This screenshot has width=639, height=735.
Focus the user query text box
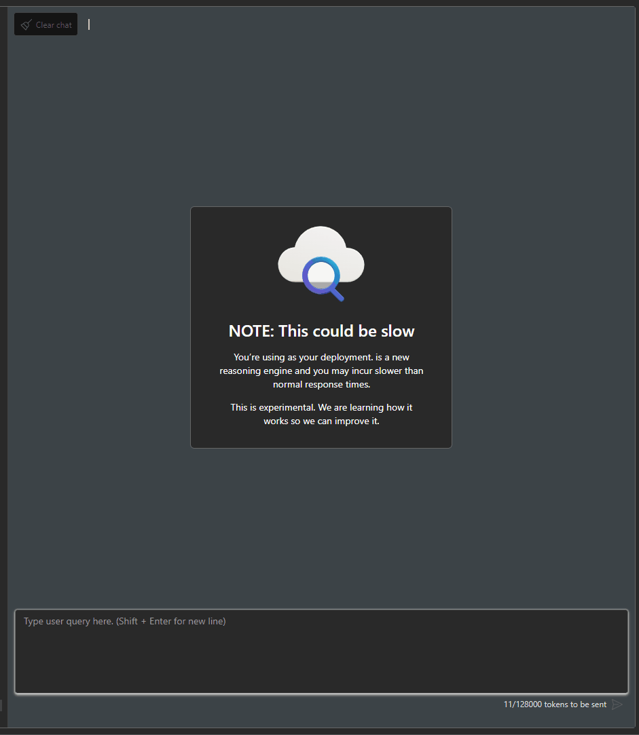pyautogui.click(x=321, y=651)
